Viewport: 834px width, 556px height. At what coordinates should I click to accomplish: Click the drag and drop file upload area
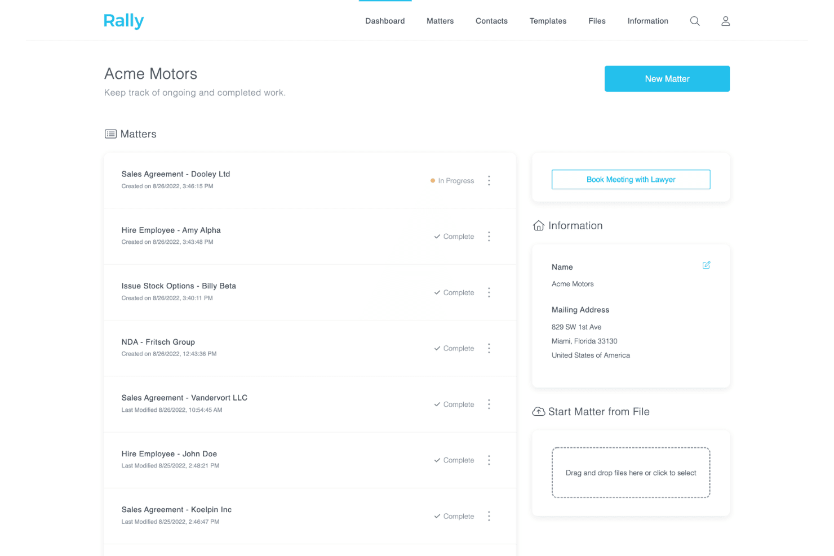pos(631,473)
